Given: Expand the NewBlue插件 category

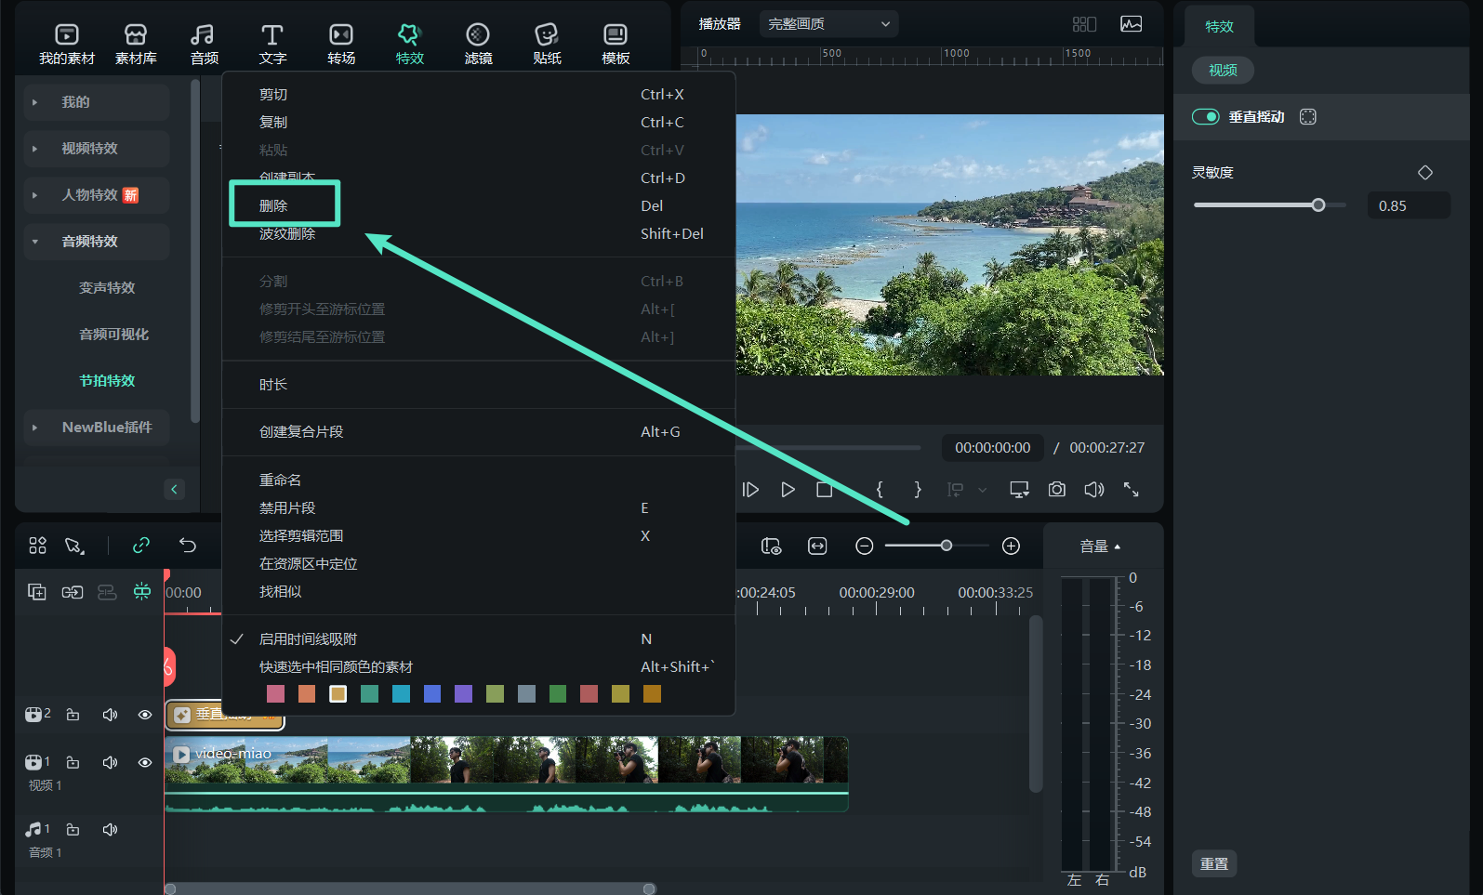Looking at the screenshot, I should click(x=106, y=428).
